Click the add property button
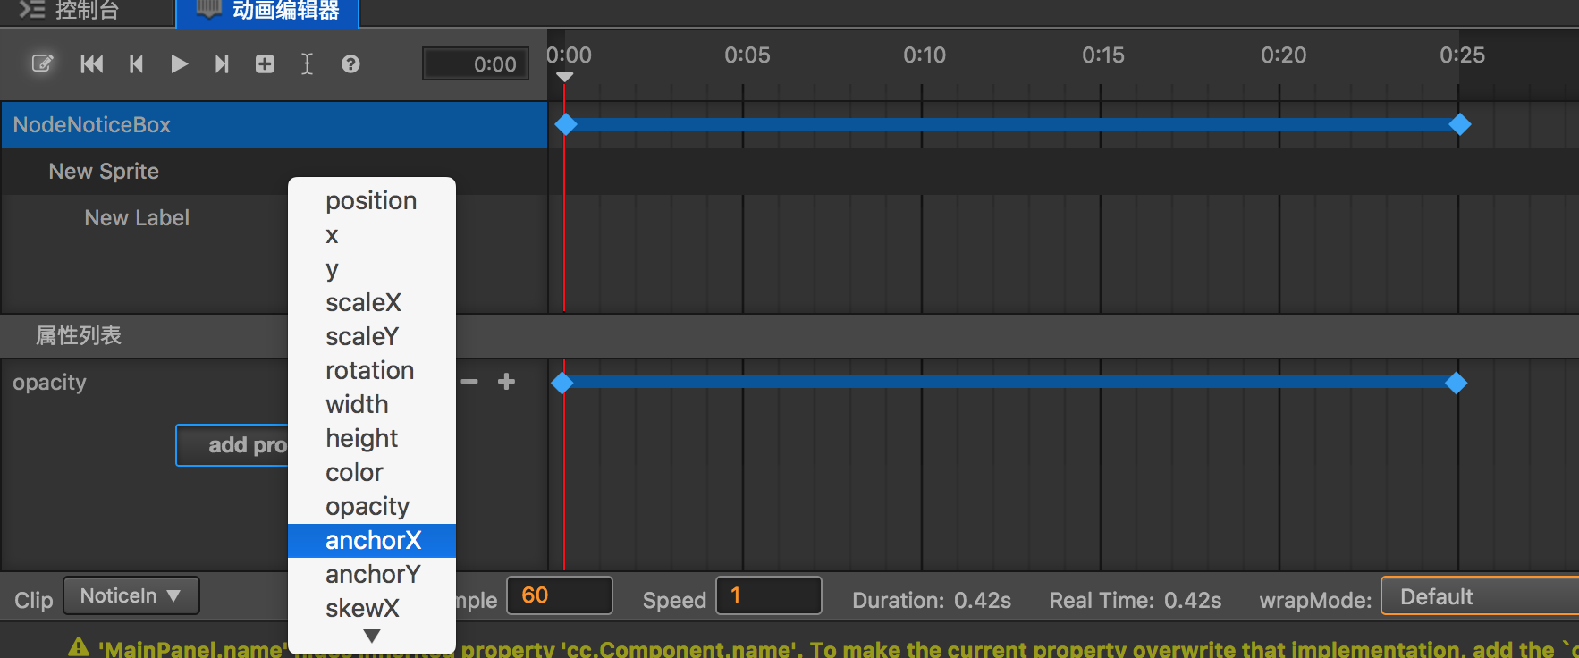 (x=233, y=445)
